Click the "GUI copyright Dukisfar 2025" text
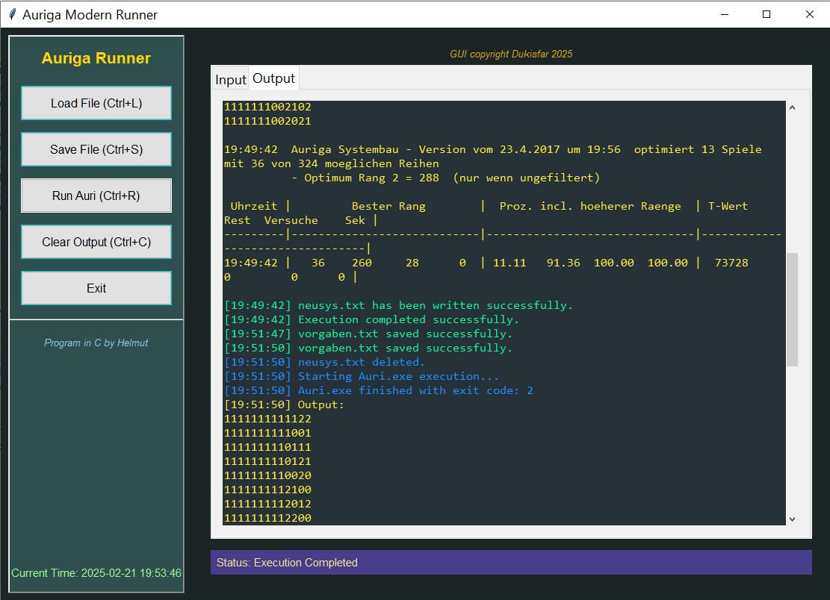Screen dimensions: 830x600 tap(511, 54)
